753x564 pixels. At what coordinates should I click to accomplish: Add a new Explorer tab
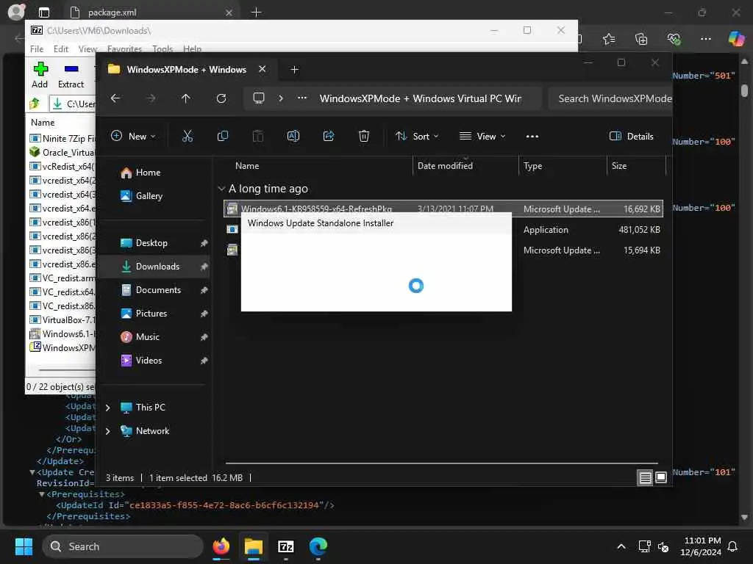[x=294, y=70]
